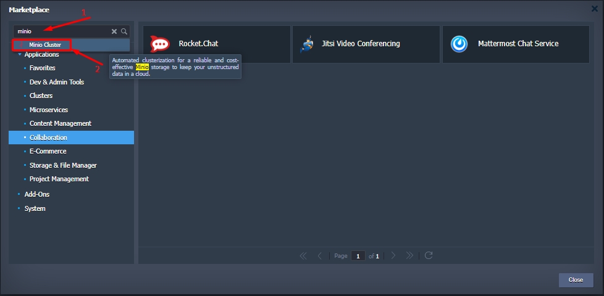Open Dev & Admin Tools category
The height and width of the screenshot is (296, 604).
[57, 82]
